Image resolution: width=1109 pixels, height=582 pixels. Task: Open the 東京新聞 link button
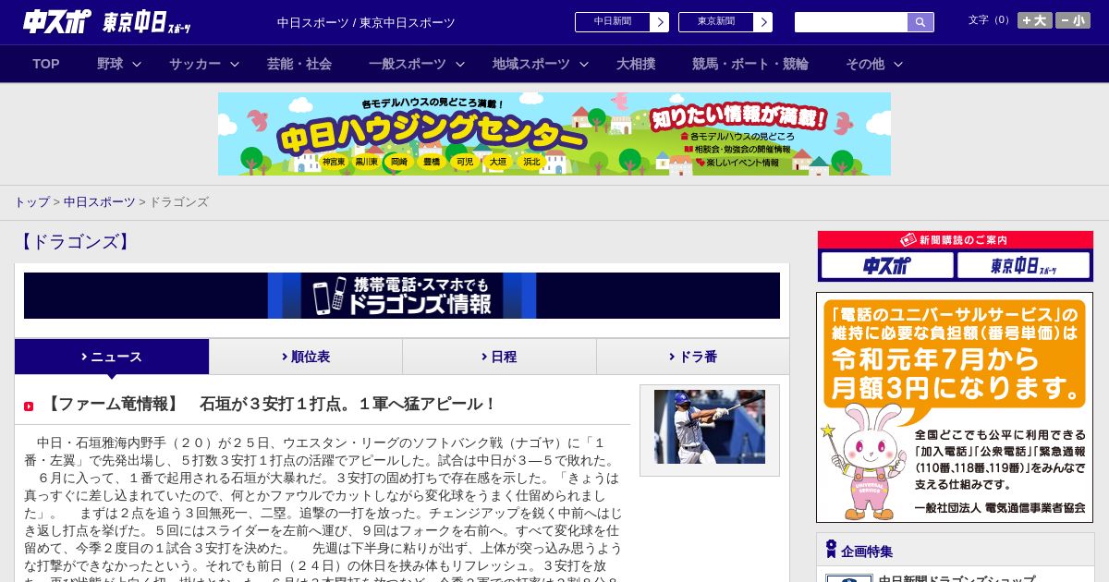(716, 22)
